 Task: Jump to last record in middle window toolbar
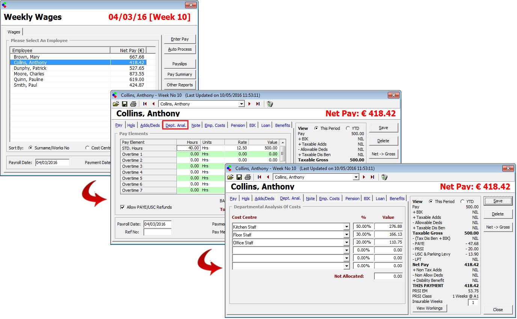point(258,104)
